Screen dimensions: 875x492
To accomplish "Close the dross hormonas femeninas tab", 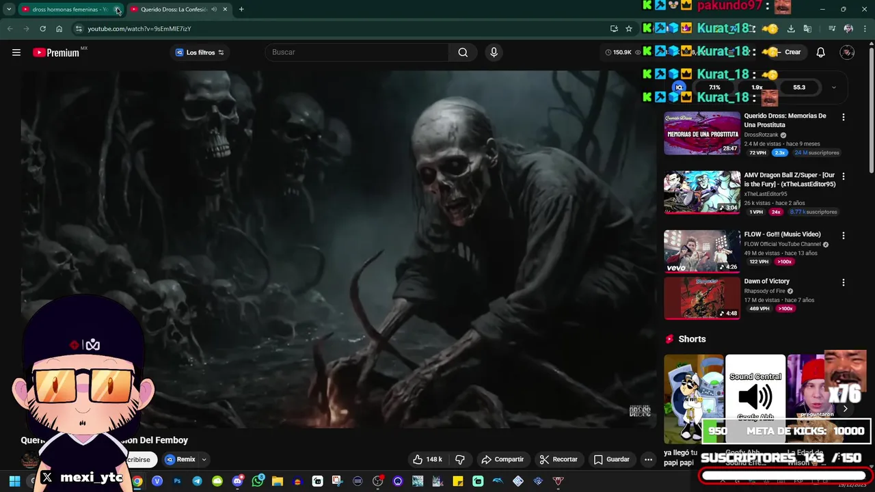I will pos(117,10).
